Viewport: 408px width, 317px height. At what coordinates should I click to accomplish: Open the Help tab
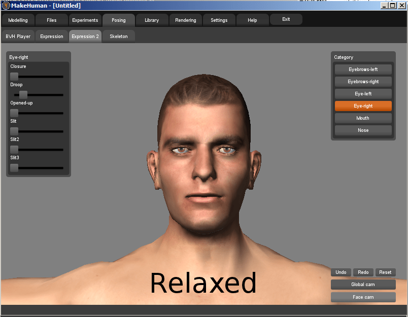tap(252, 20)
